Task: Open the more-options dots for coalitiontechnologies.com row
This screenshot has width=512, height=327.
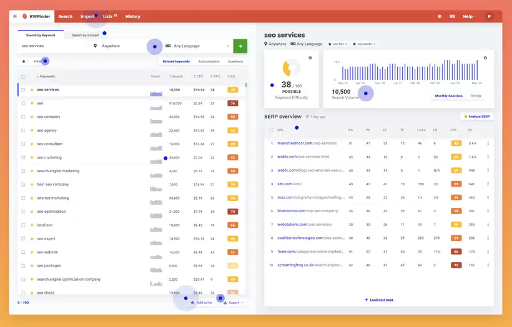Action: pos(488,238)
